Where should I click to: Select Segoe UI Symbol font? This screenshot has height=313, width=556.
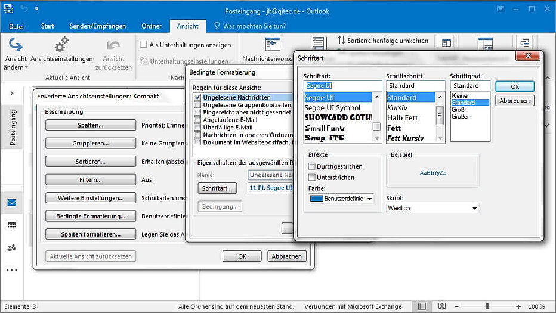pyautogui.click(x=332, y=108)
